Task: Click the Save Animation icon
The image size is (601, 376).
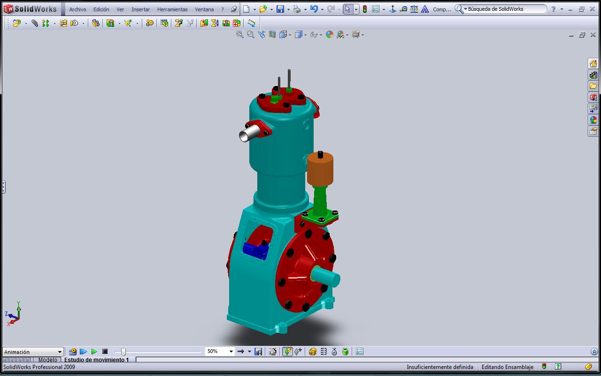Action: click(258, 352)
